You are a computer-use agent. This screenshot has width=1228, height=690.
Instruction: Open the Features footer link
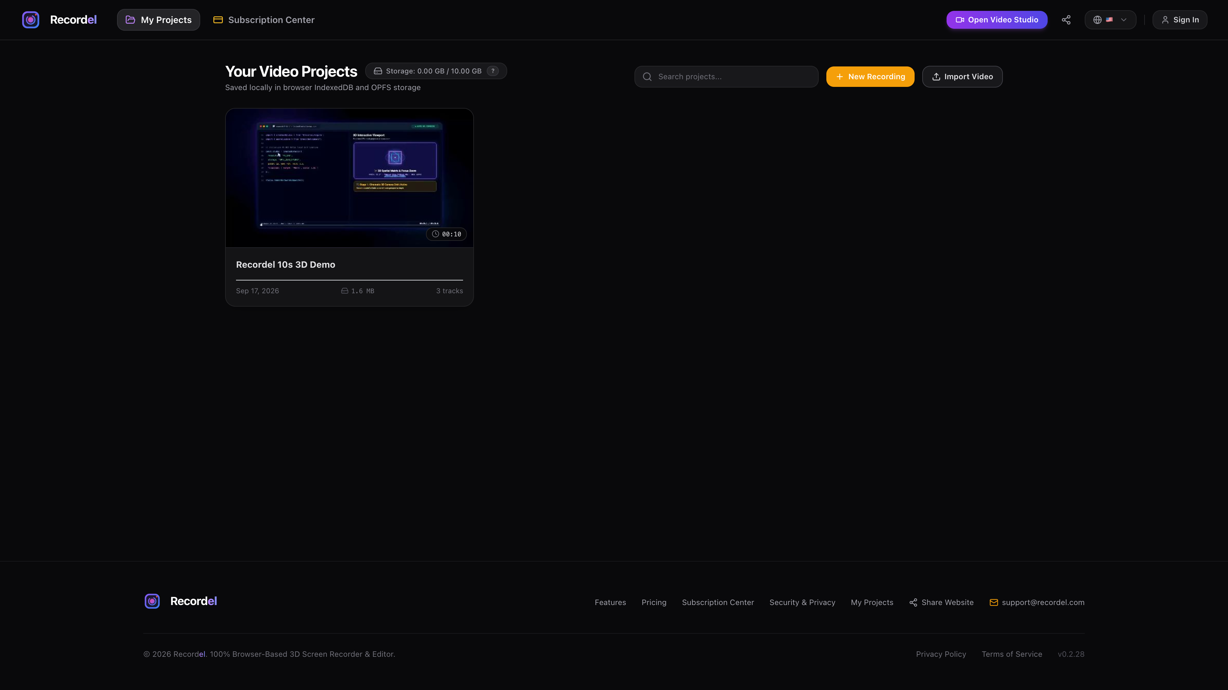click(610, 602)
